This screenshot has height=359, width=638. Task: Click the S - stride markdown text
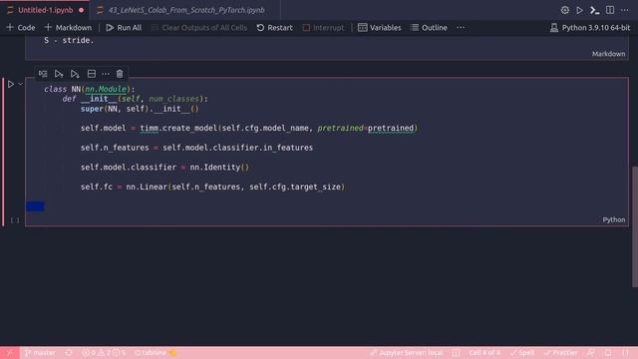tap(69, 40)
